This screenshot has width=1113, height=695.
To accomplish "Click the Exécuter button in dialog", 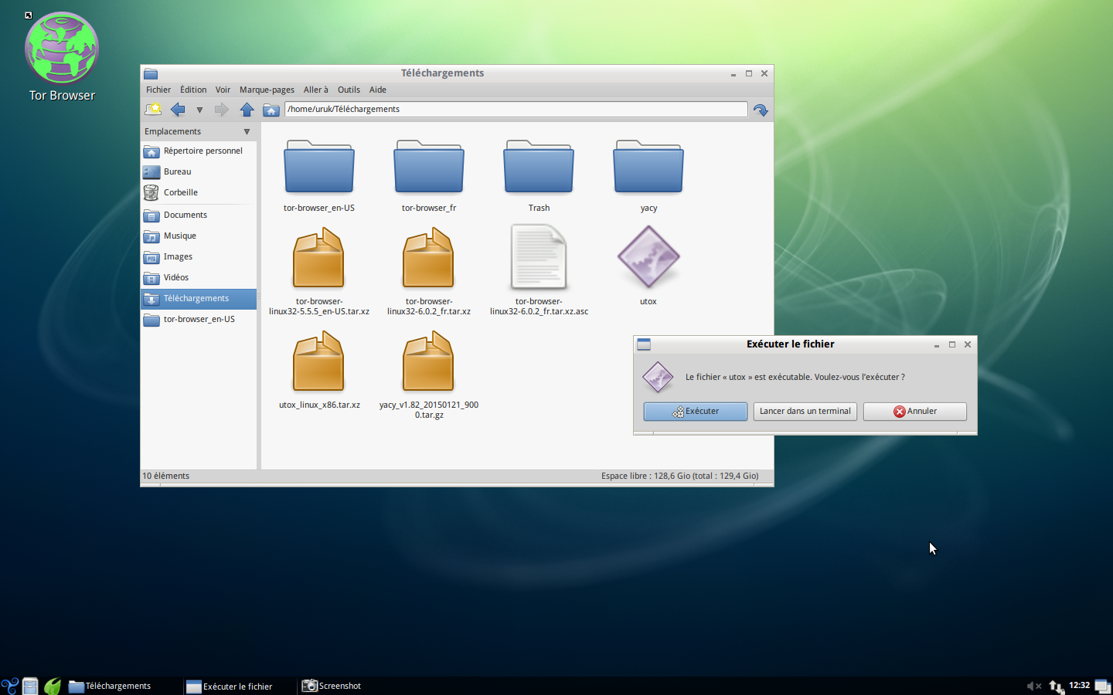I will tap(696, 412).
